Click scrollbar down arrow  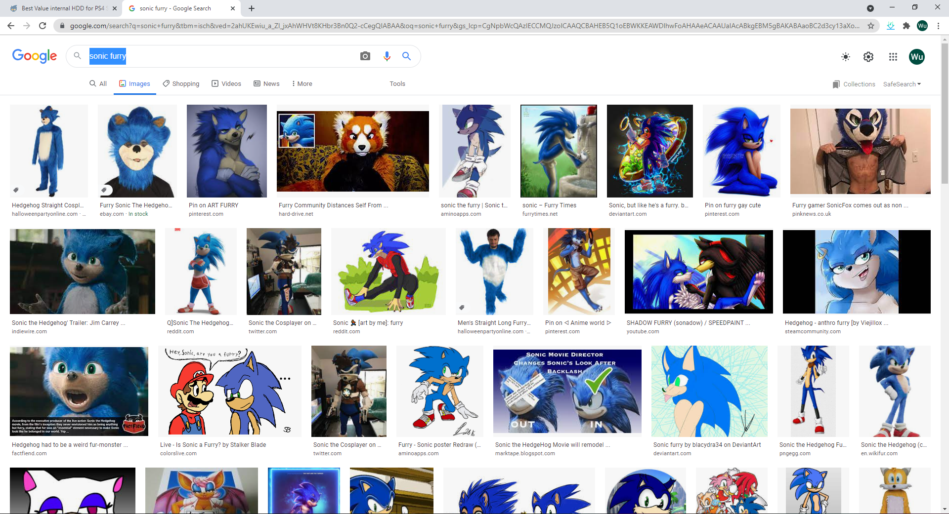coord(945,509)
